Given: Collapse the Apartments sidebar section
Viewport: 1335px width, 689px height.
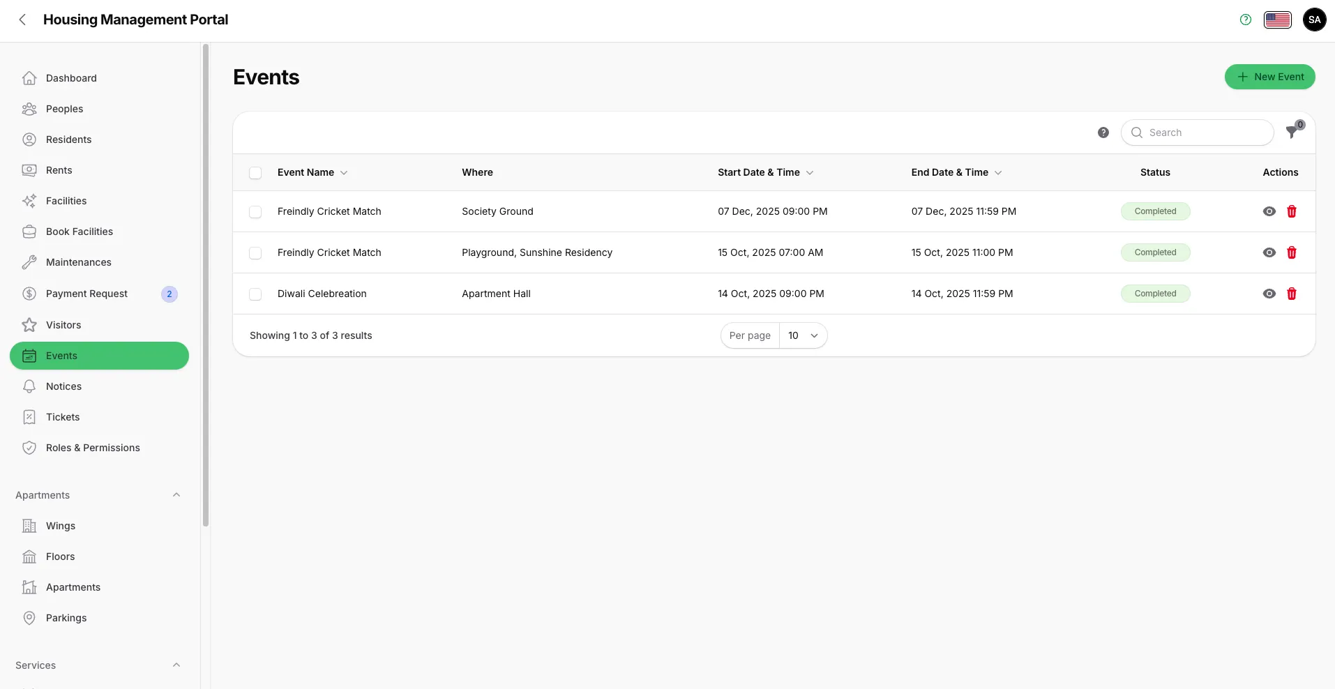Looking at the screenshot, I should click(x=176, y=495).
